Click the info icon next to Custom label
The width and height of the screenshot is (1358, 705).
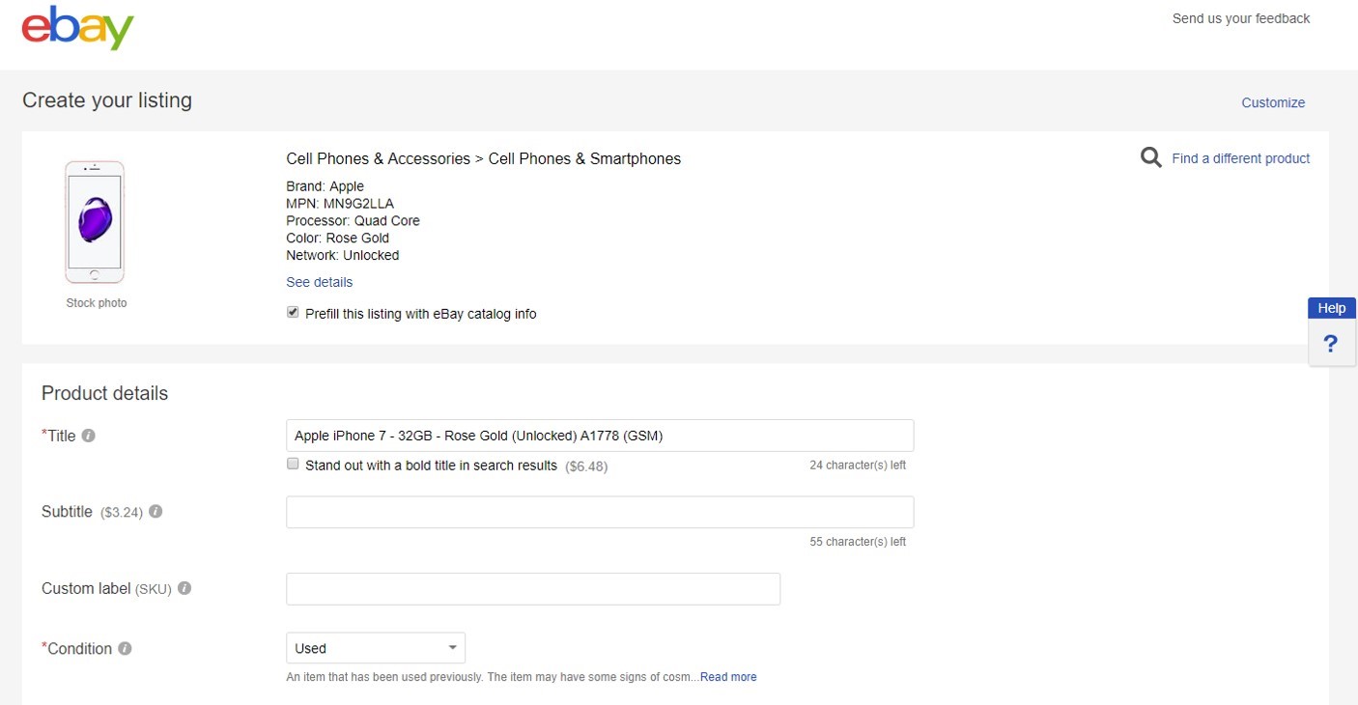(x=184, y=588)
